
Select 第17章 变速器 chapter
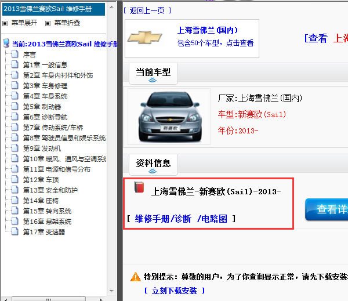tap(44, 232)
